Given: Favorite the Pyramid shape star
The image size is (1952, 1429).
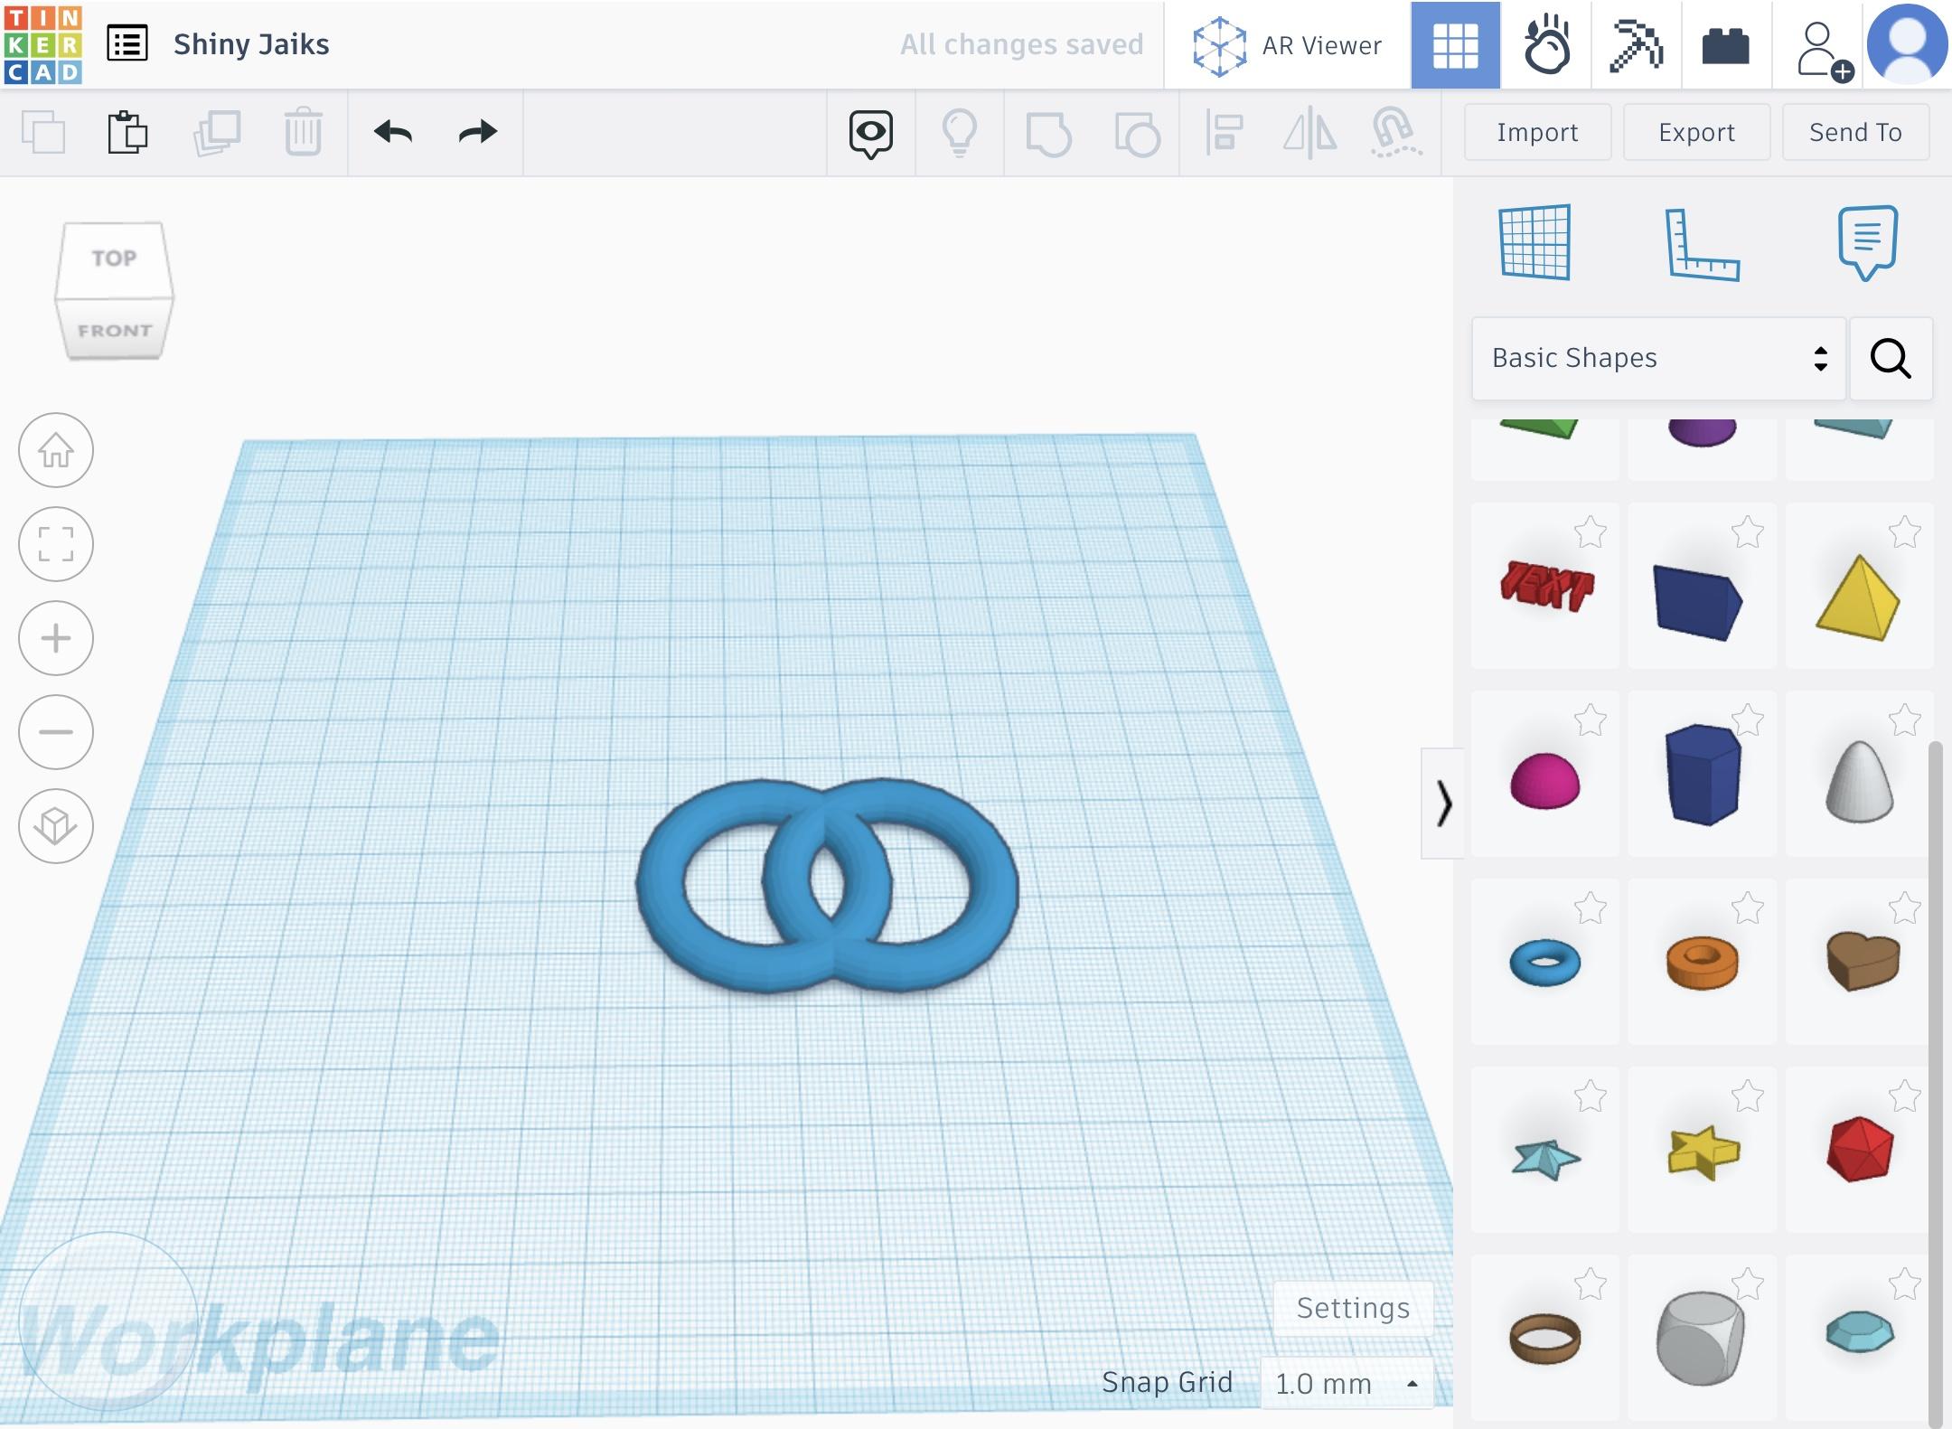Looking at the screenshot, I should pos(1905,532).
